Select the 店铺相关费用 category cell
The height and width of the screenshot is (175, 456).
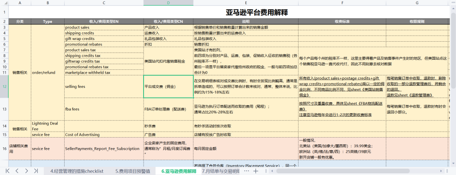click(x=20, y=148)
